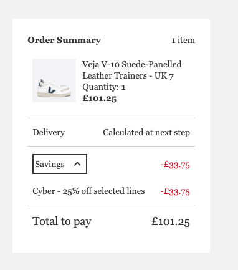Click the Cyber discount amount in red
Screen dimensions: 238x270
tap(175, 191)
